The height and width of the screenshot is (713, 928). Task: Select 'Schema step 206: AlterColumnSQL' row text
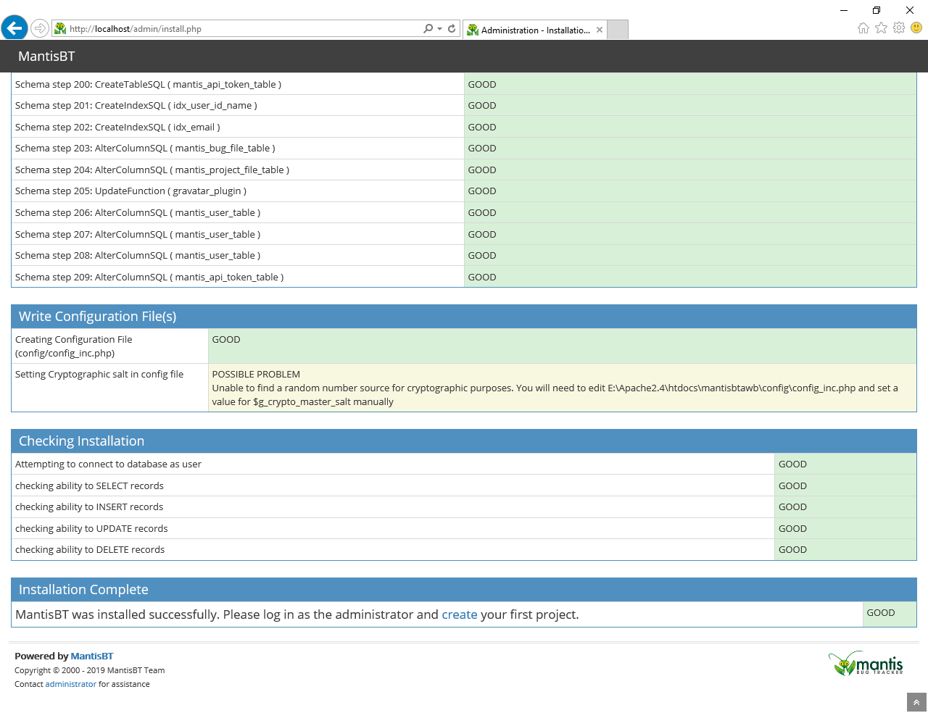click(138, 213)
